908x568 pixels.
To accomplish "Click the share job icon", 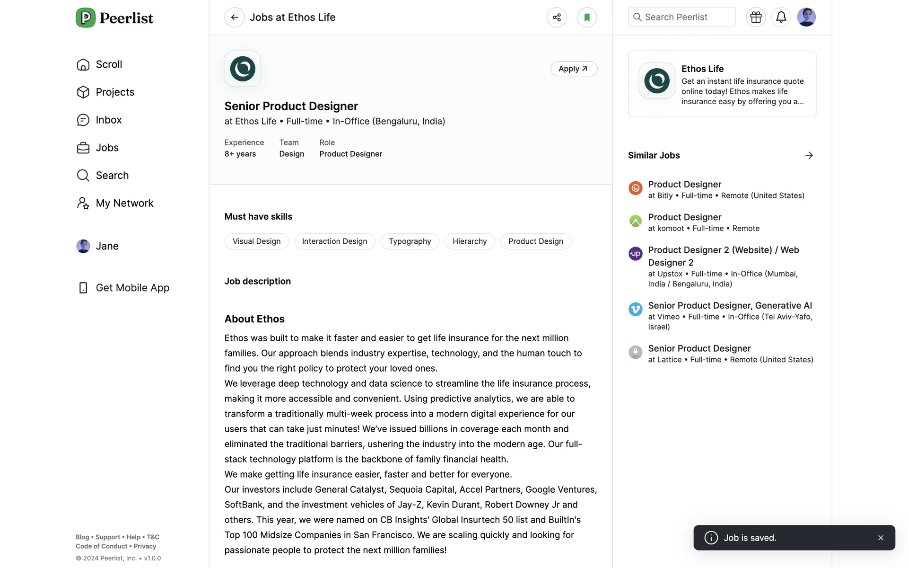I will point(557,18).
